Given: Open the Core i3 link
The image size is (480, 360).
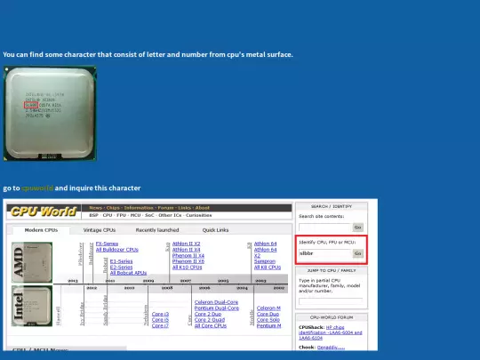Looking at the screenshot, I should click(x=160, y=314).
